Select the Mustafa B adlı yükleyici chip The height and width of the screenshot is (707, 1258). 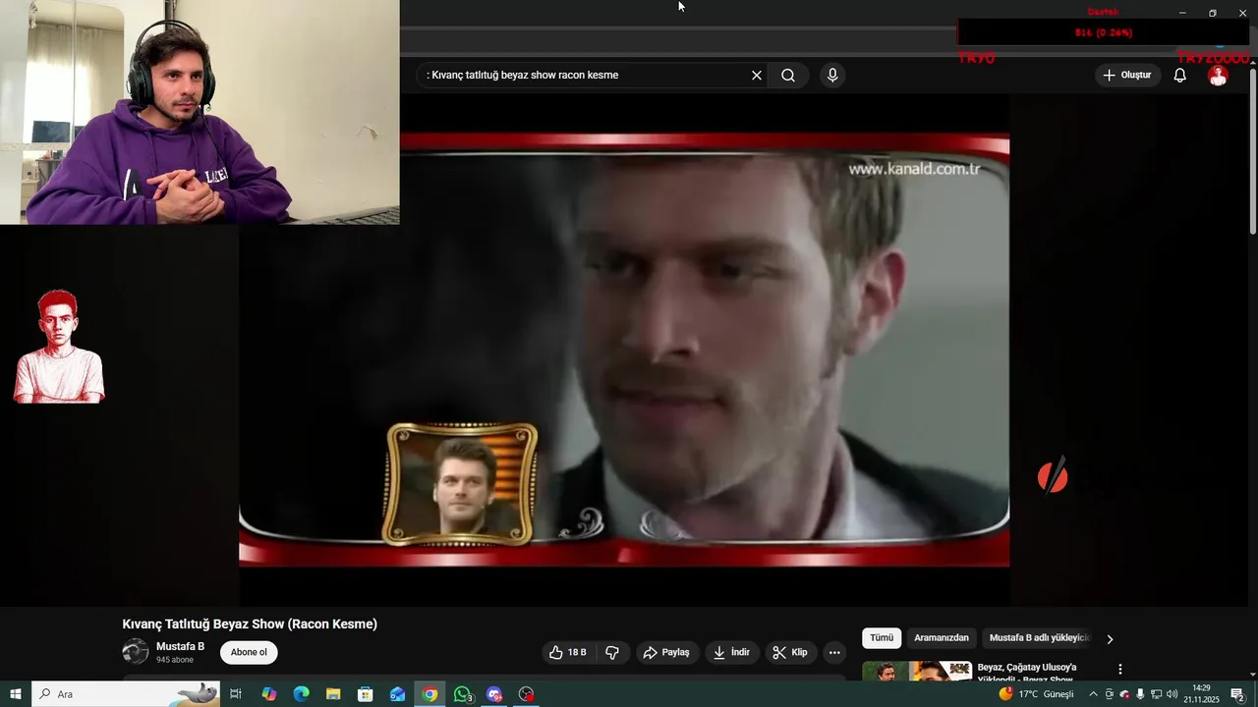1040,638
